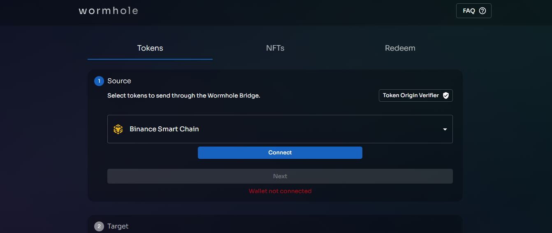Click the Target section heading

(118, 226)
